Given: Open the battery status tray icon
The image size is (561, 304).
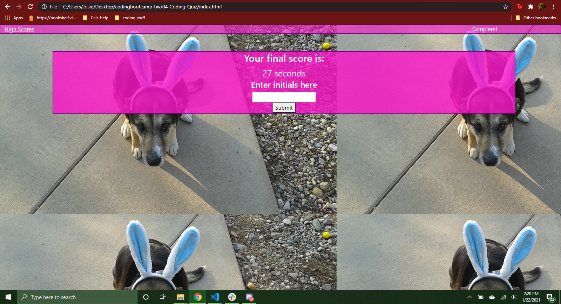Looking at the screenshot, I should point(481,297).
